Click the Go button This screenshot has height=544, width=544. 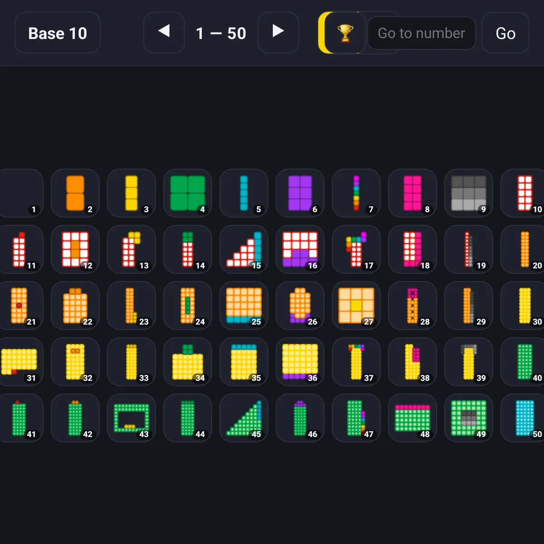[x=505, y=33]
